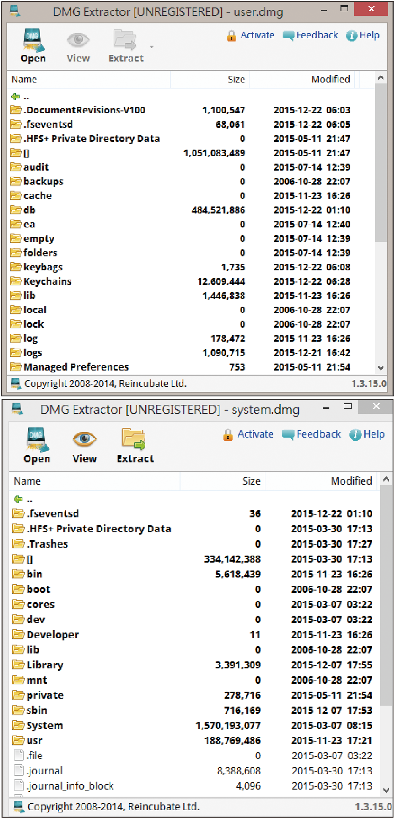This screenshot has width=396, height=818.
Task: Click Open icon in user.dmg window
Action: 34,40
